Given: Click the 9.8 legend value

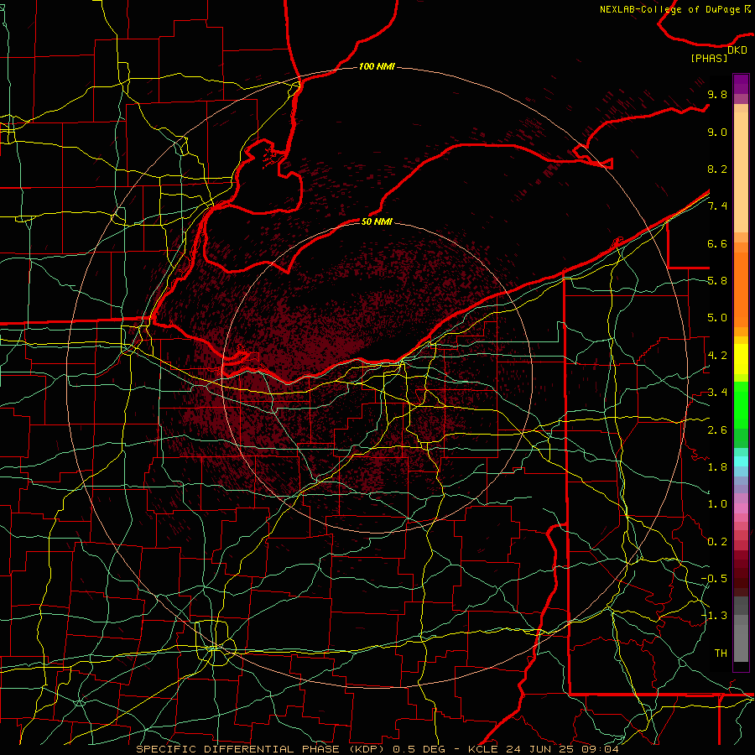Looking at the screenshot, I should (717, 94).
